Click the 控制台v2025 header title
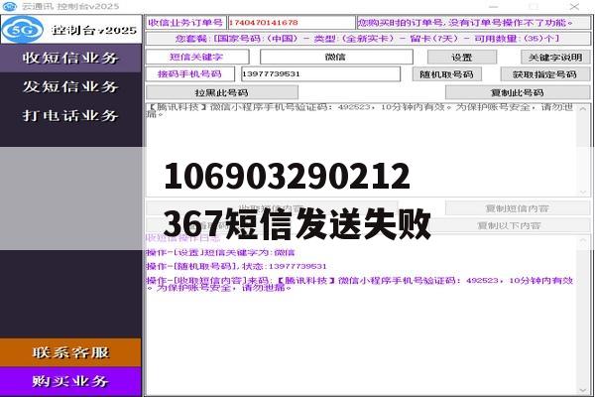595x397 pixels. pos(94,30)
